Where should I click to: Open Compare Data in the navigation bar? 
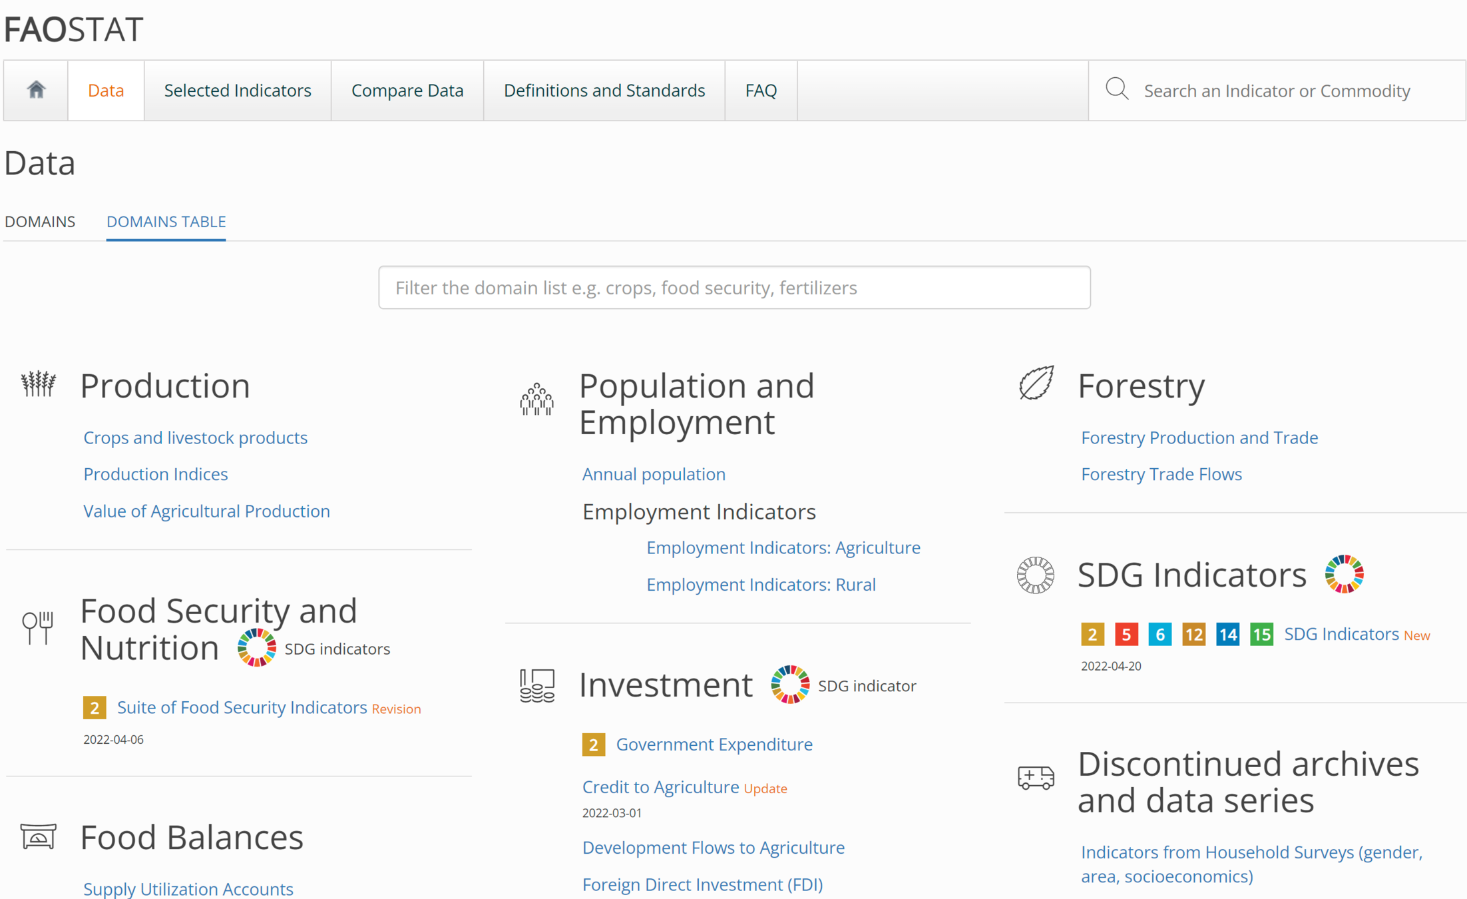[x=407, y=91]
